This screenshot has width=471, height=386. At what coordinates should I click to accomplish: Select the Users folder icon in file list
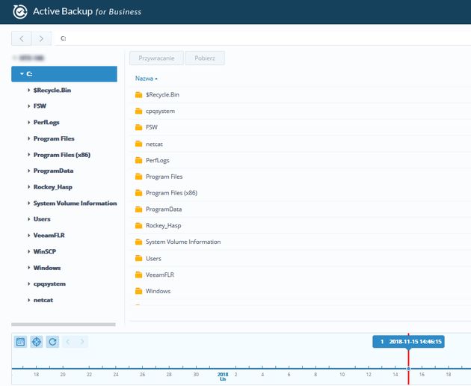click(138, 258)
